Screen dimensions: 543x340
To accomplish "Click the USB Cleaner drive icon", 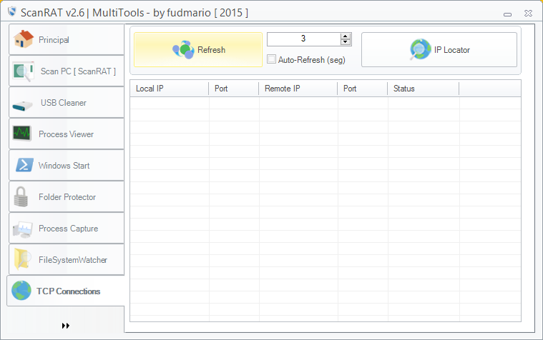I will 22,105.
